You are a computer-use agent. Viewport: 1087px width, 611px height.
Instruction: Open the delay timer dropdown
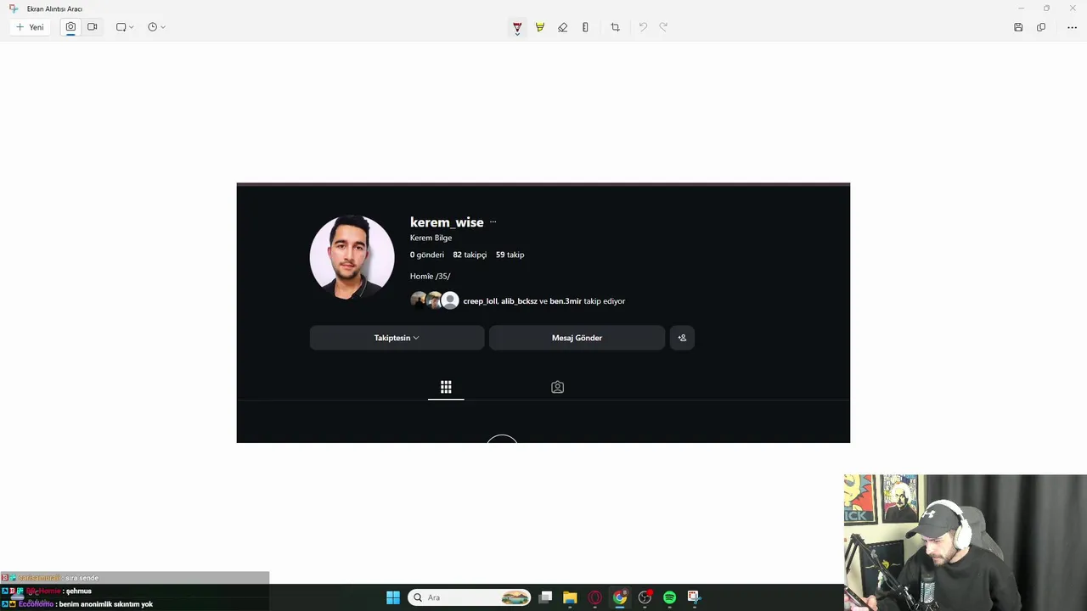(156, 27)
